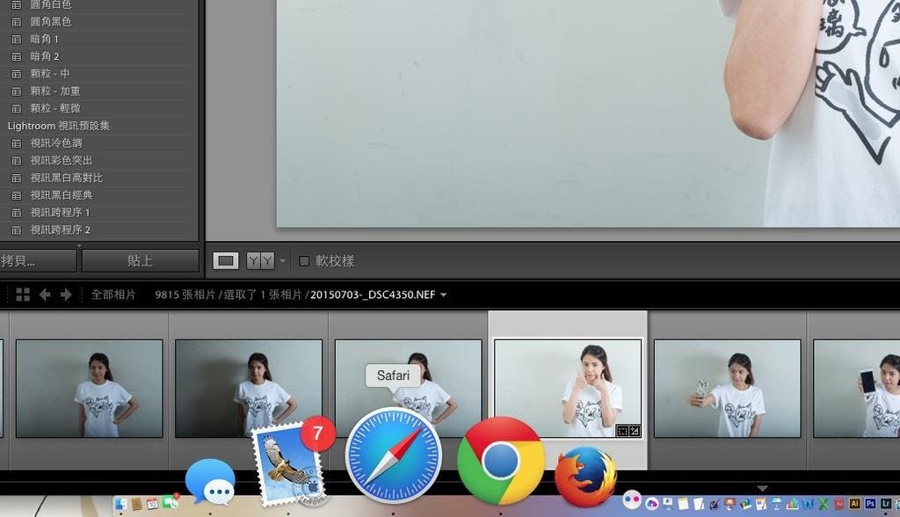Go forward with the right arrow
This screenshot has height=517, width=900.
point(66,295)
